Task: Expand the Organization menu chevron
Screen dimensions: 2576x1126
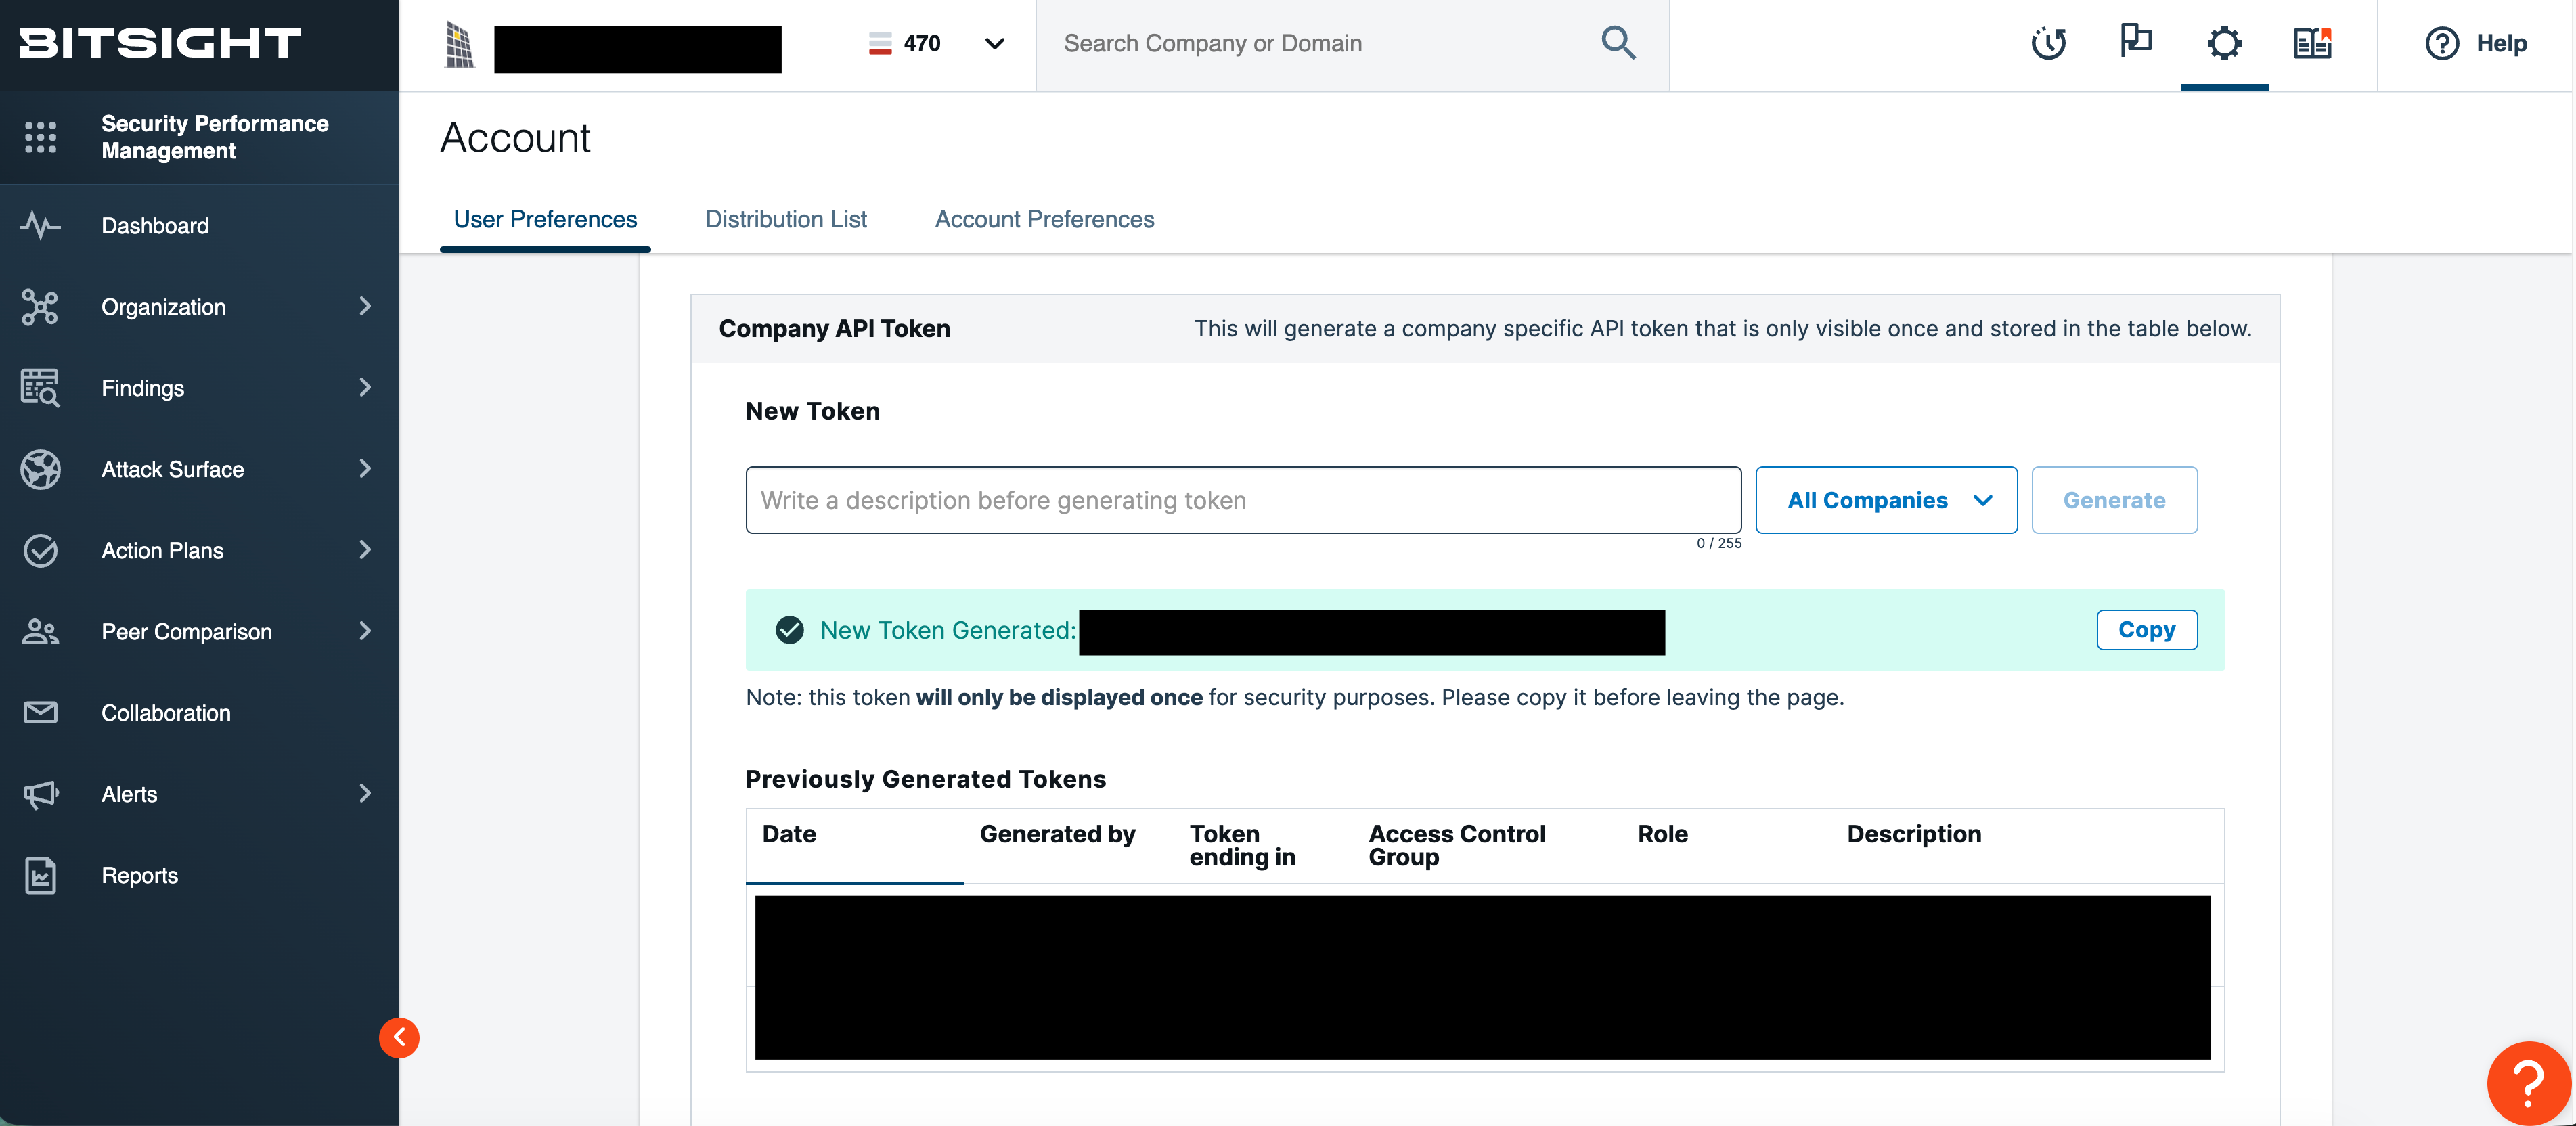Action: (x=365, y=306)
